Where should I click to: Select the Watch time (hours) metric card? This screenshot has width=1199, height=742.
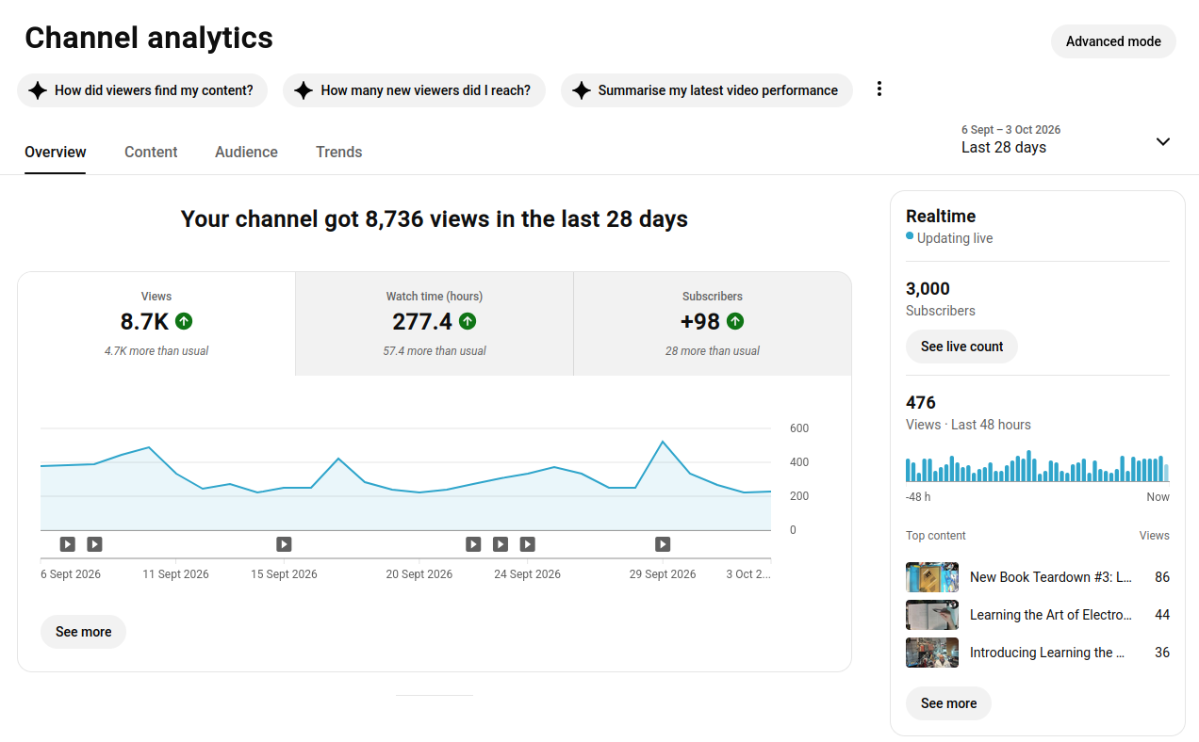(x=435, y=324)
